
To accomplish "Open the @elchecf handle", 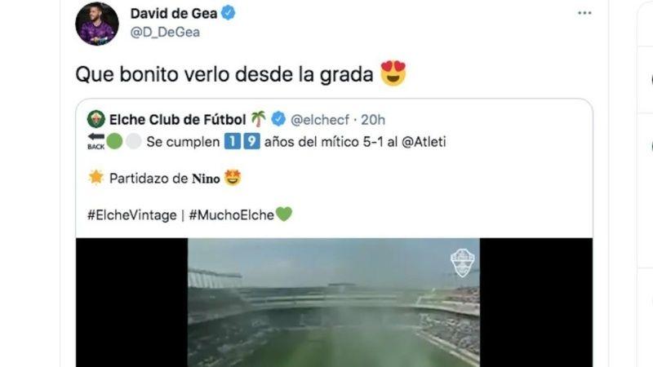I will [x=320, y=120].
